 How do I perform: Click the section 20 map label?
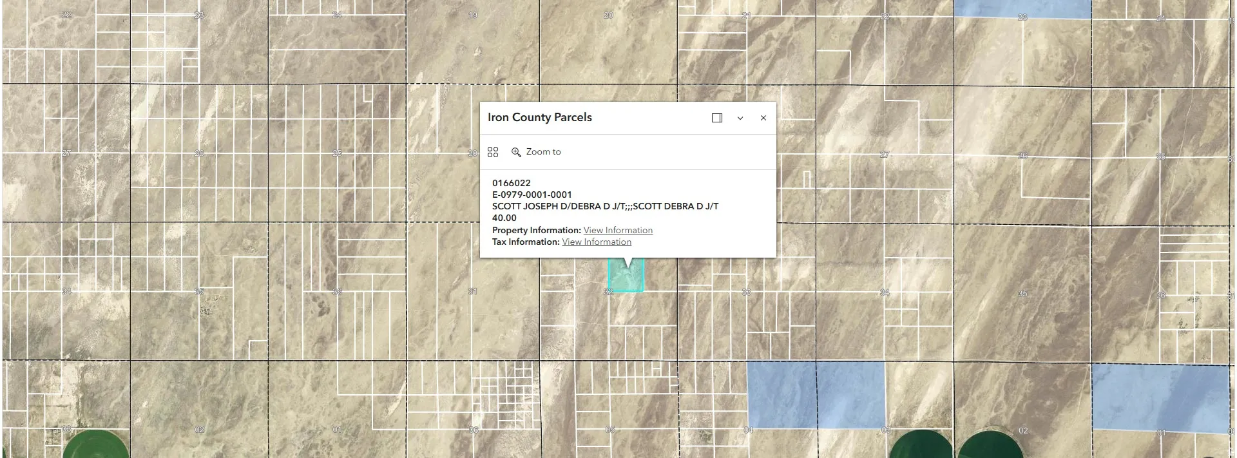608,15
